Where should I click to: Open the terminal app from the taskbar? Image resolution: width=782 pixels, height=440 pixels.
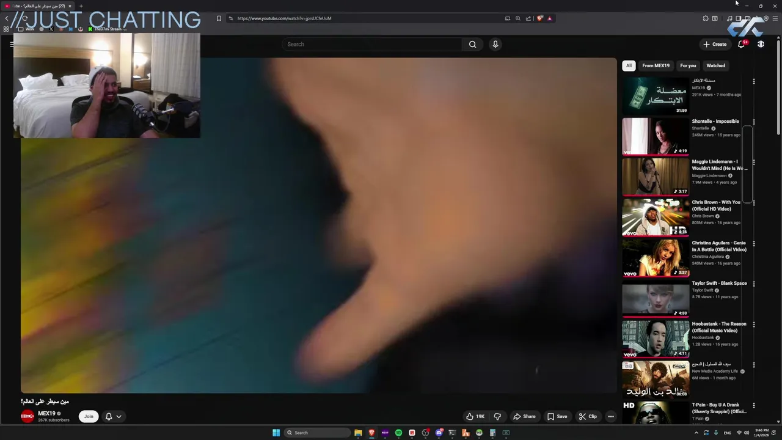(452, 433)
